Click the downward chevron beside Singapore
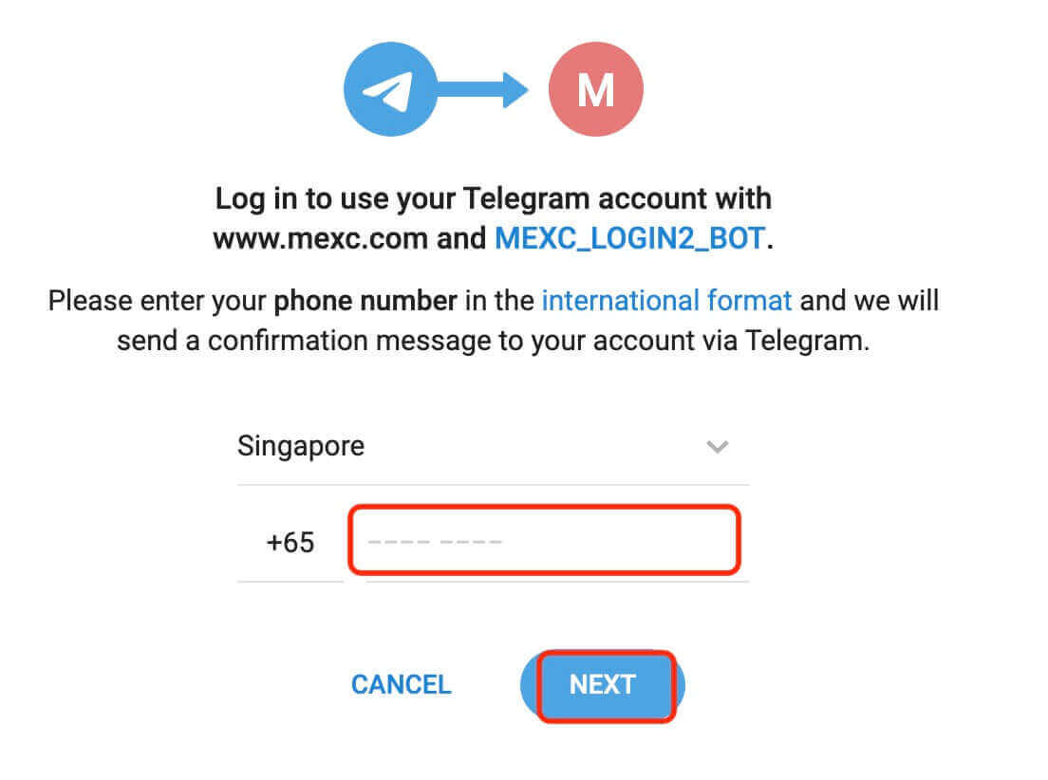 [x=719, y=446]
